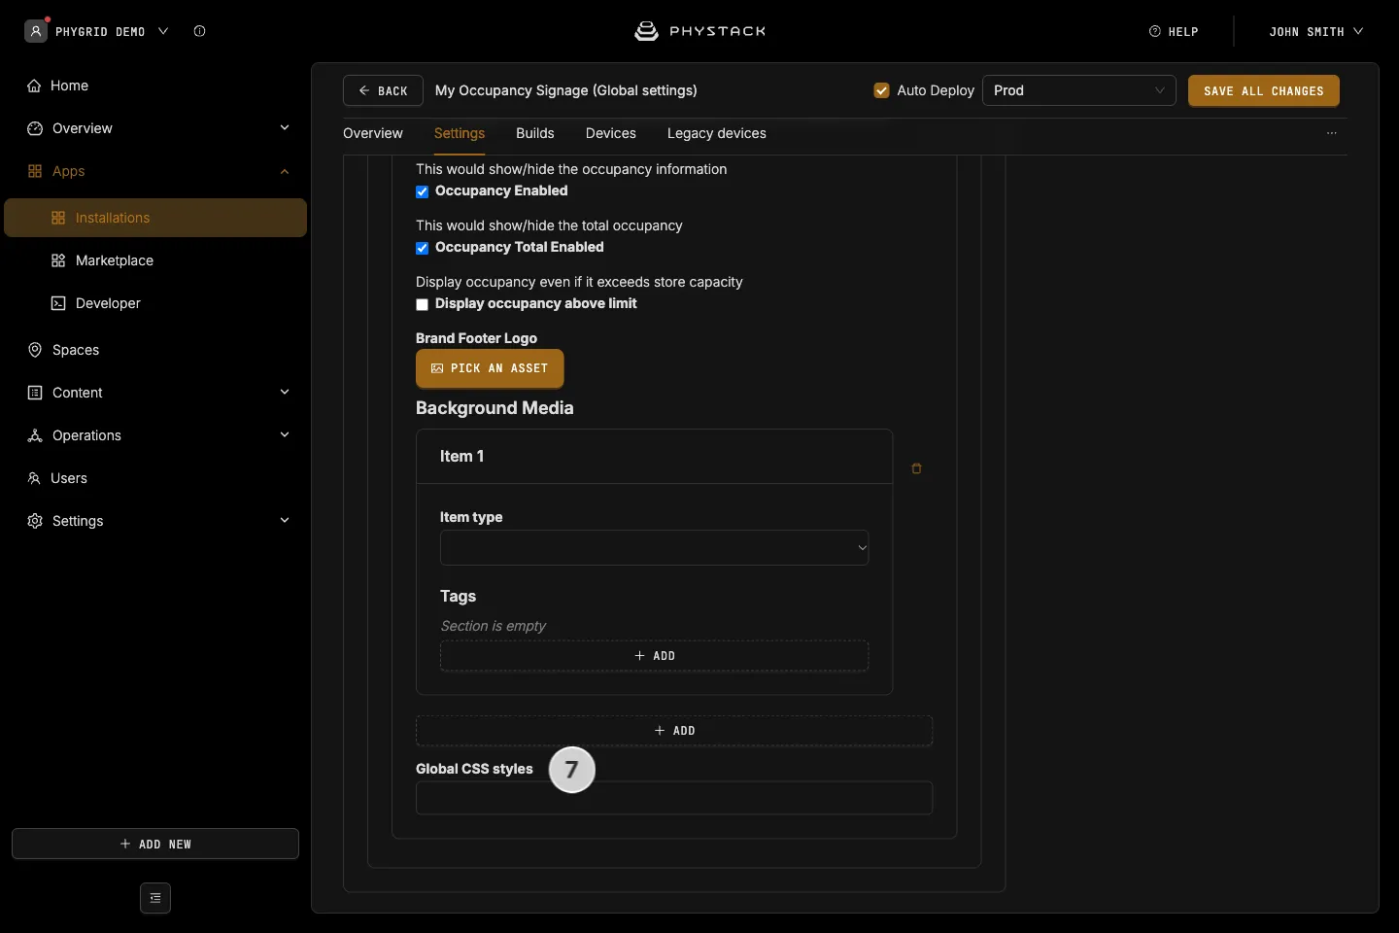Screen dimensions: 1399x933
Task: Click the Global CSS styles input field
Action: pyautogui.click(x=674, y=798)
